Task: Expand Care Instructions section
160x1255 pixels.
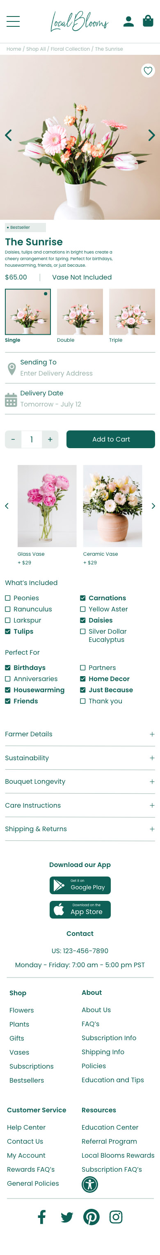Action: [x=80, y=805]
